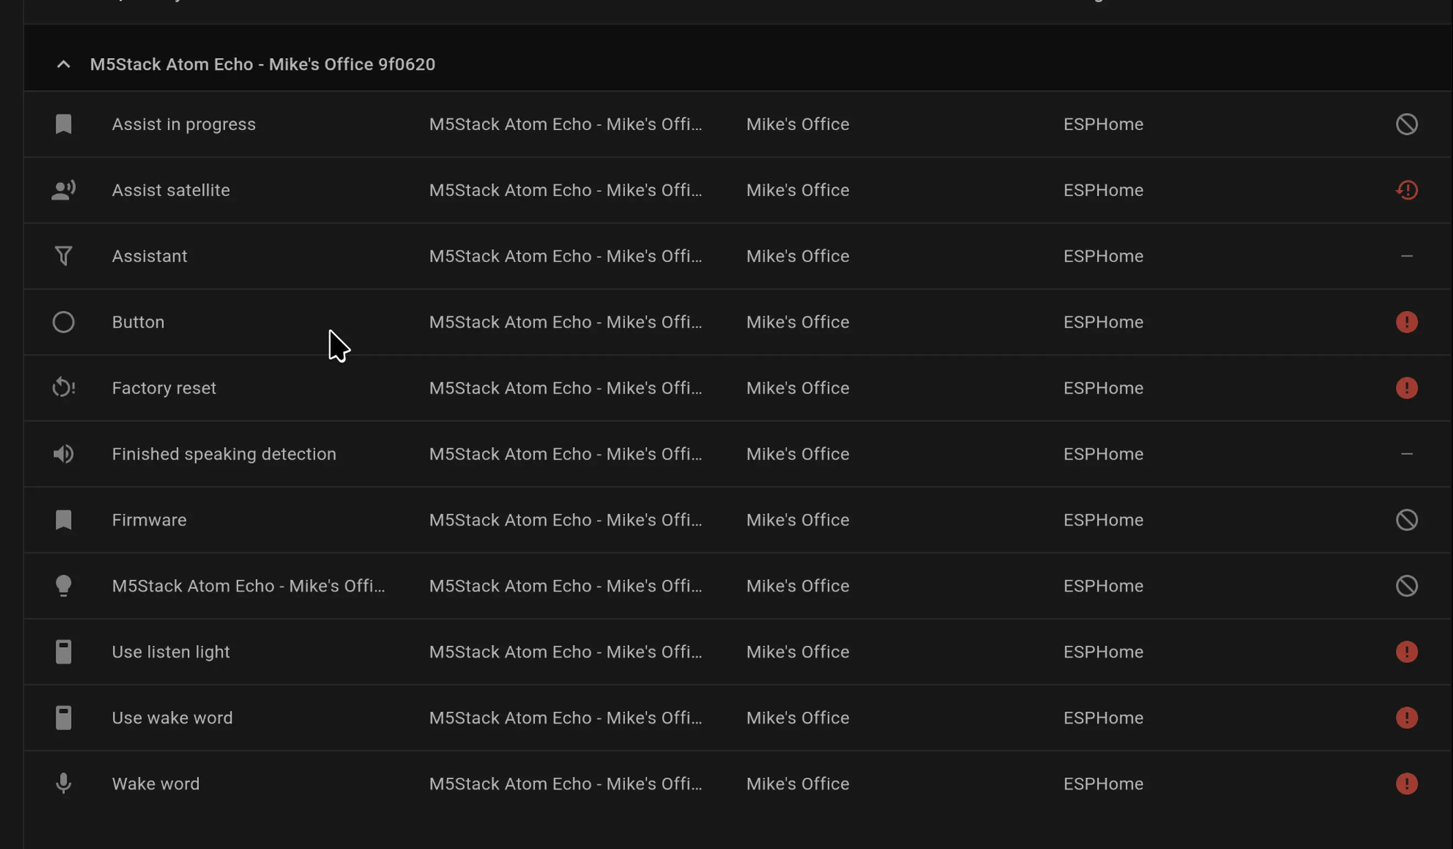Click the device name in Assist in progress row
Screen dimensions: 1453x849
[x=565, y=124]
